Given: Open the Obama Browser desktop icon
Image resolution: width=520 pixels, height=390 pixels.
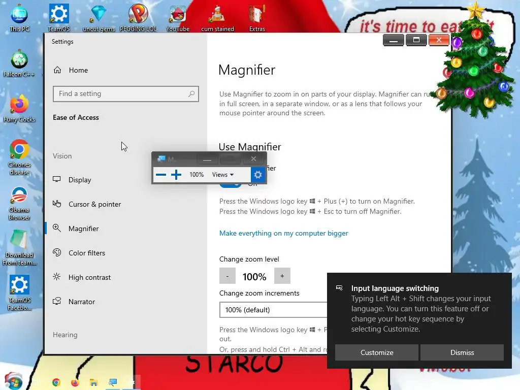Looking at the screenshot, I should point(19,203).
